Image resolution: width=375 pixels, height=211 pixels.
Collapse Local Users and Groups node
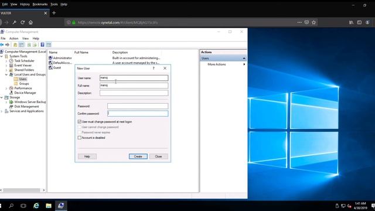coord(6,74)
